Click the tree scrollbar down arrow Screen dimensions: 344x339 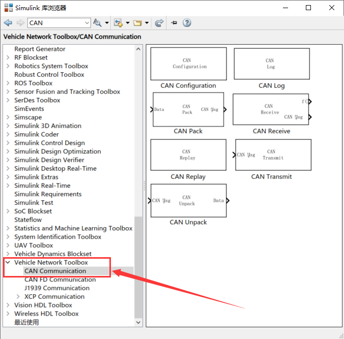coord(138,322)
